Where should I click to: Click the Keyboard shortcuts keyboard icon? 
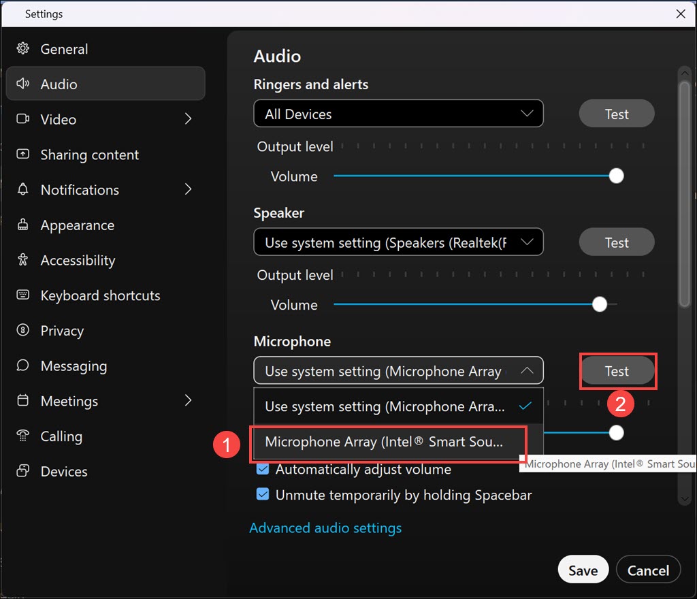coord(23,295)
